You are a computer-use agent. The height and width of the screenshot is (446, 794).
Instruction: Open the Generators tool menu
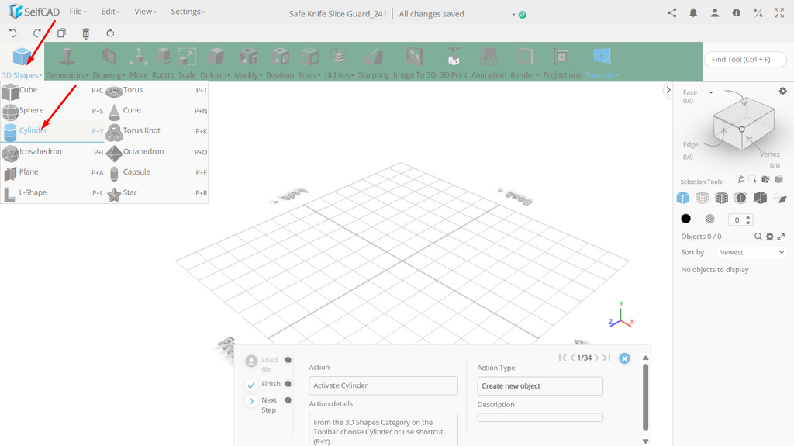point(67,63)
